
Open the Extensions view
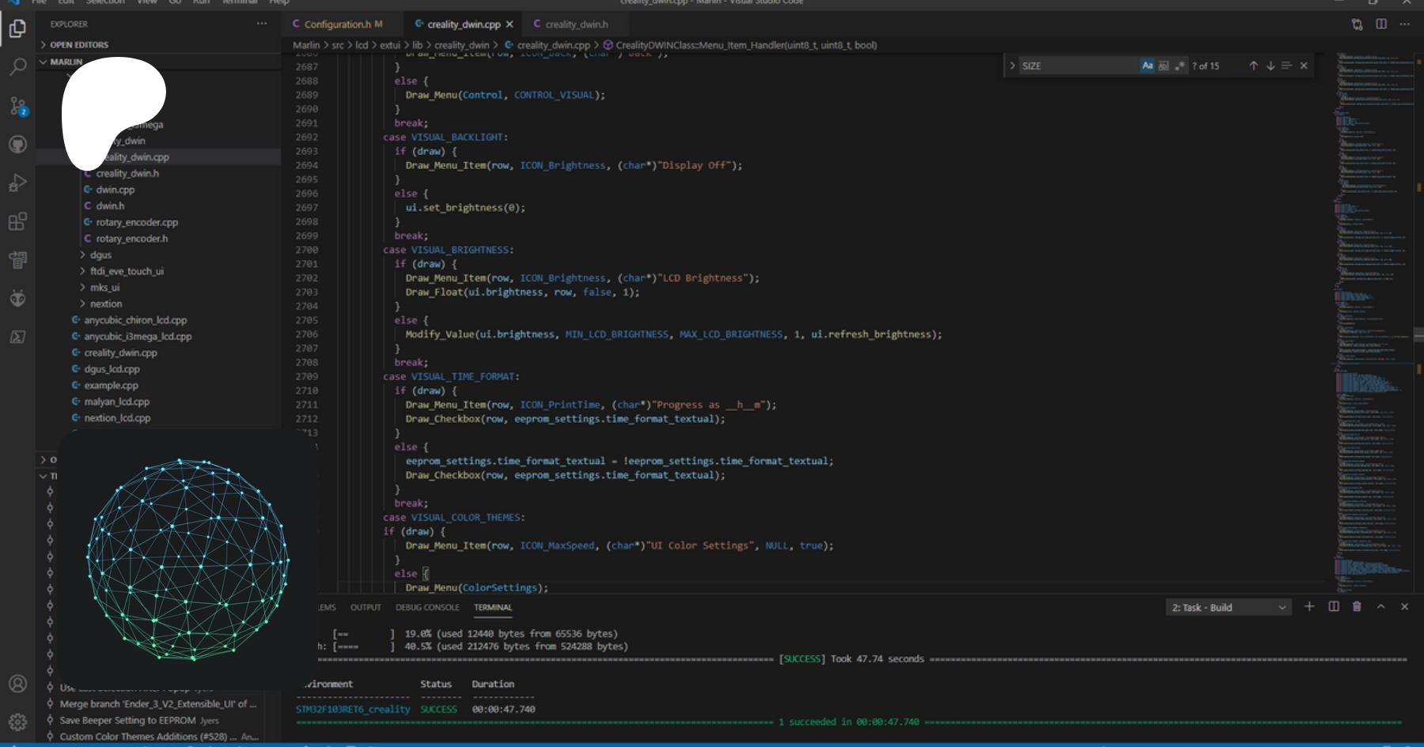(x=17, y=222)
